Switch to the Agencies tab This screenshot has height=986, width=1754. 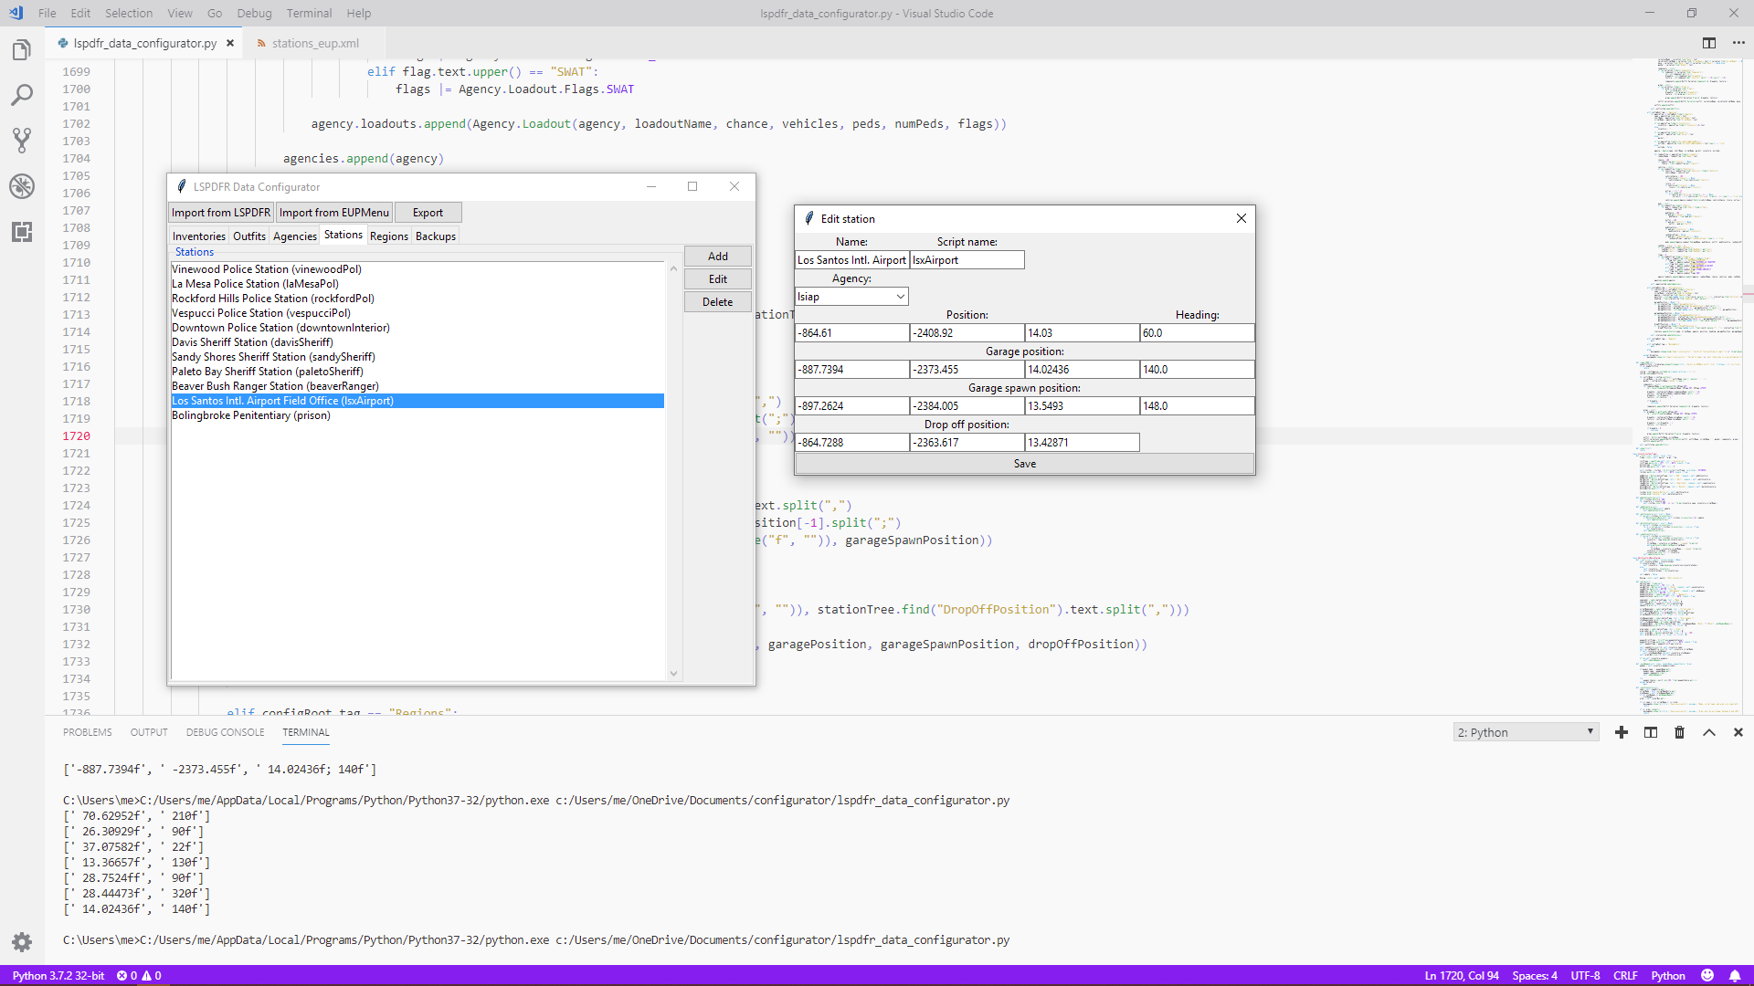click(x=294, y=236)
